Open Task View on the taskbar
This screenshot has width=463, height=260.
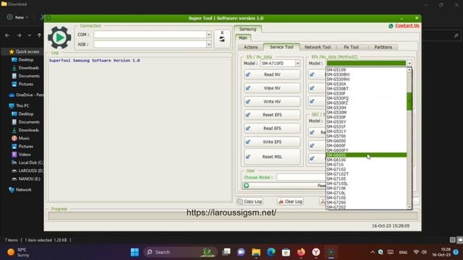226,252
